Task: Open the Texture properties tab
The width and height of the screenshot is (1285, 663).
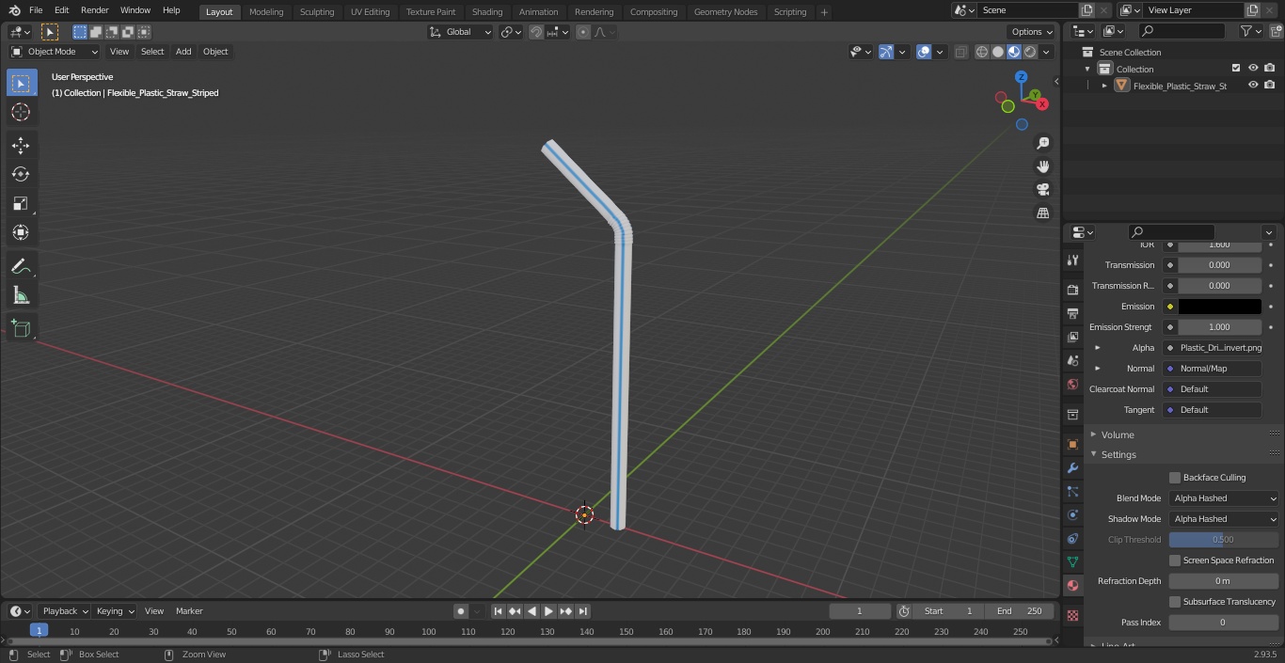Action: [1072, 615]
